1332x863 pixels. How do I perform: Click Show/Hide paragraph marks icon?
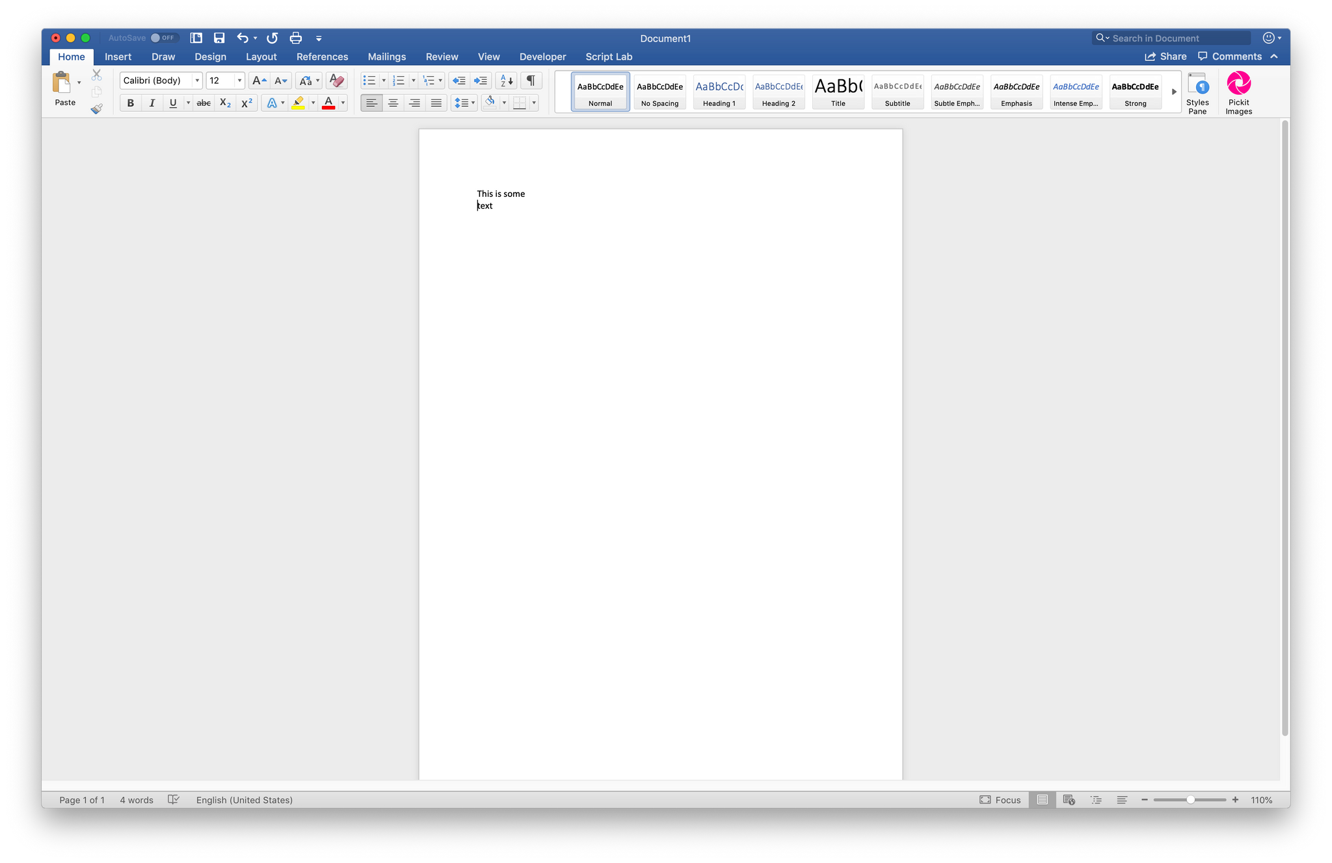pyautogui.click(x=531, y=81)
